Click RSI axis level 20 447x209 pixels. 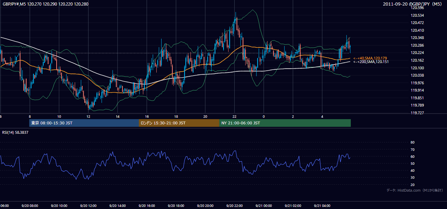point(412,185)
